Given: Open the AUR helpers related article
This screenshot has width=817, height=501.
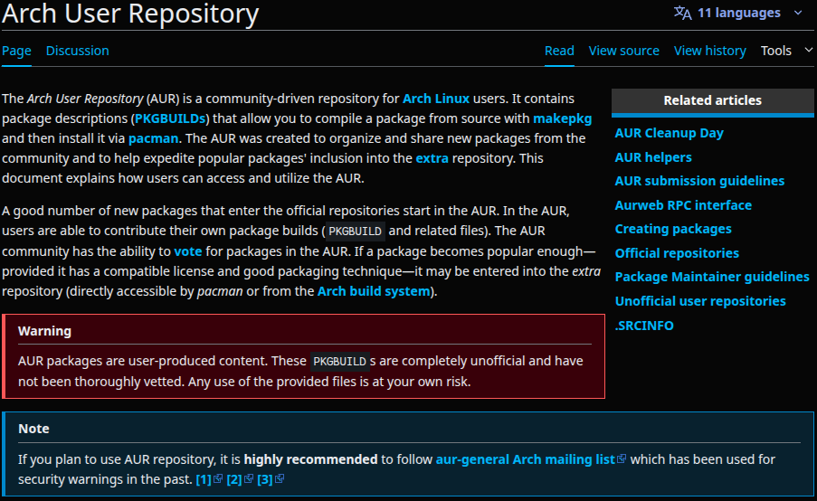Looking at the screenshot, I should click(x=653, y=157).
